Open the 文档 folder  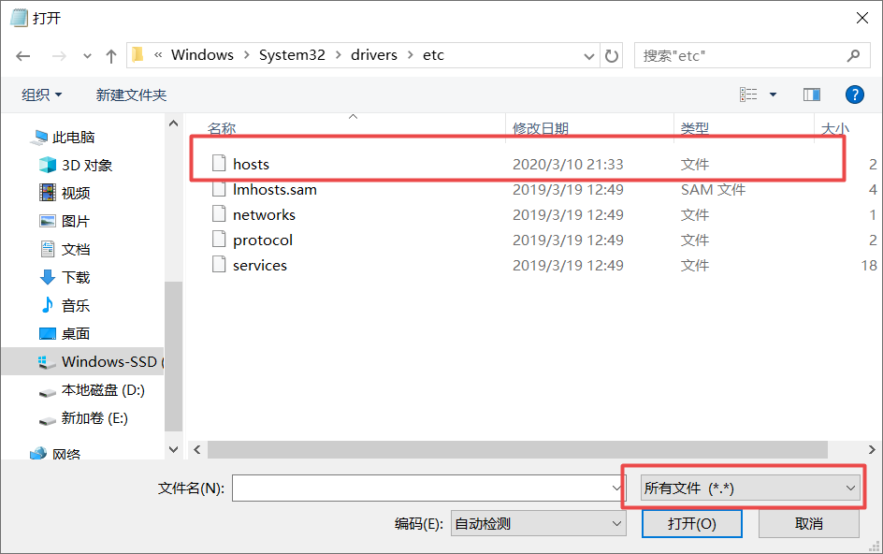point(76,249)
